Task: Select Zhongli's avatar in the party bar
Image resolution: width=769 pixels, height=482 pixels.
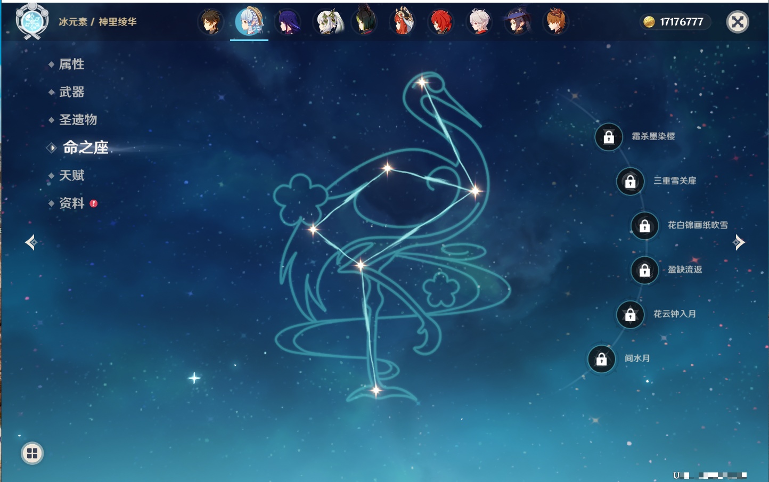Action: point(211,22)
